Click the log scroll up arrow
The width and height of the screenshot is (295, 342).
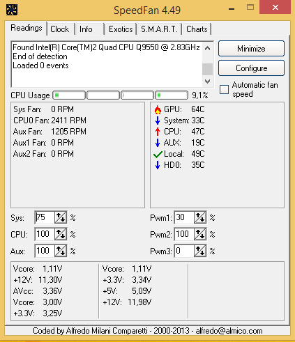coord(207,48)
